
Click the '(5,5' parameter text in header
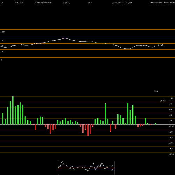(90, 3)
